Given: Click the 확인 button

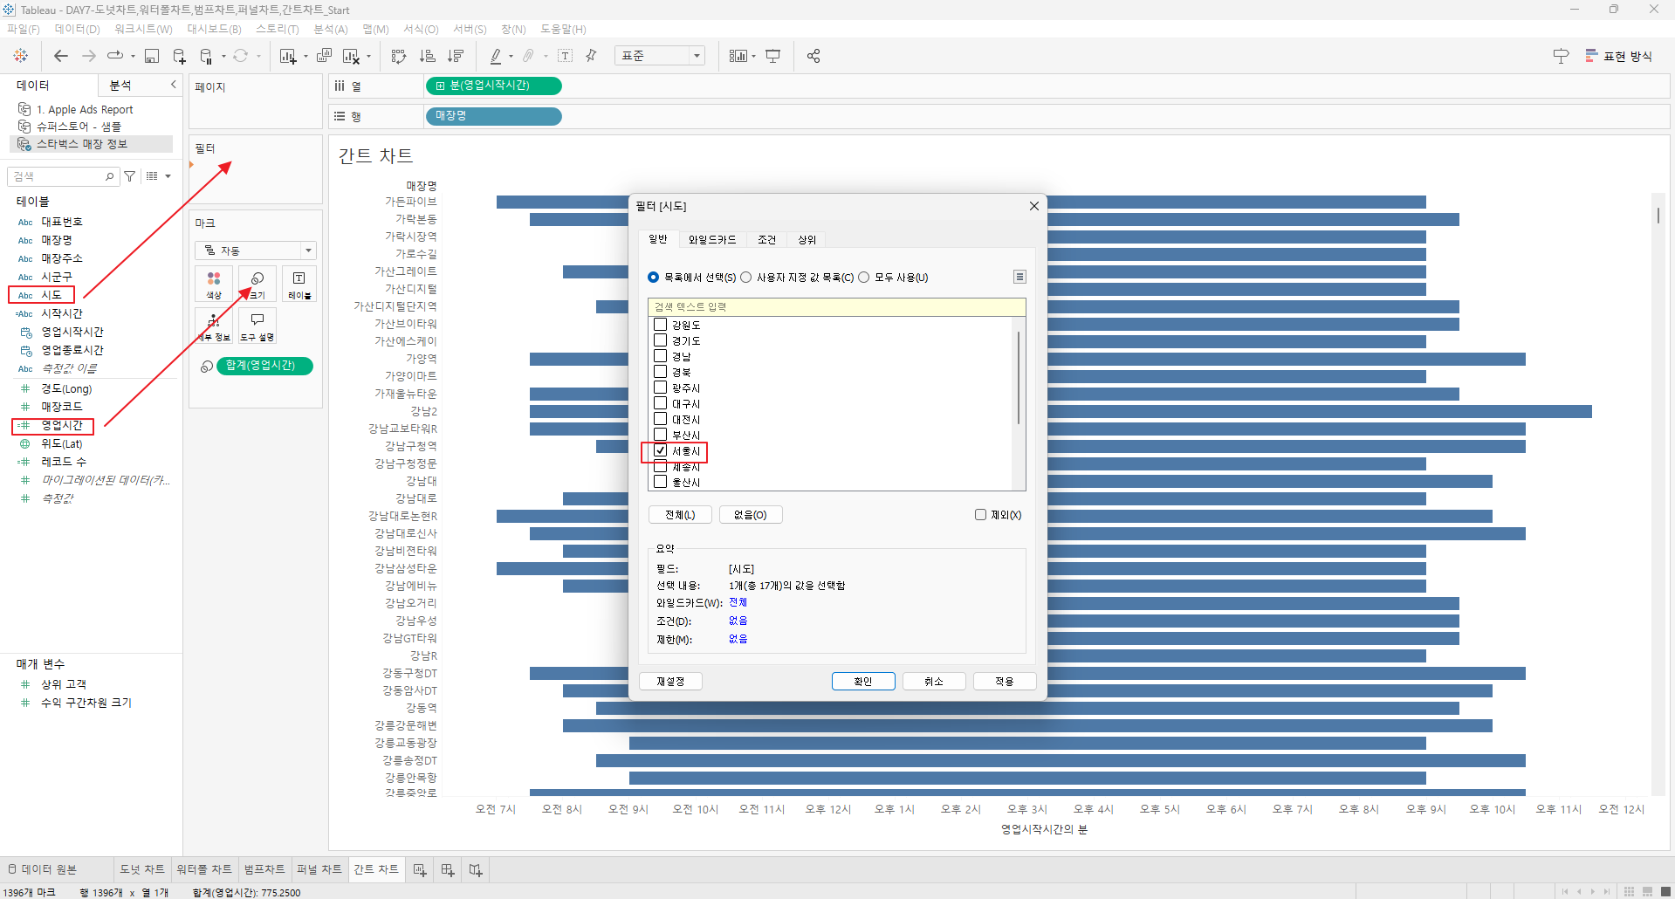Looking at the screenshot, I should point(863,681).
